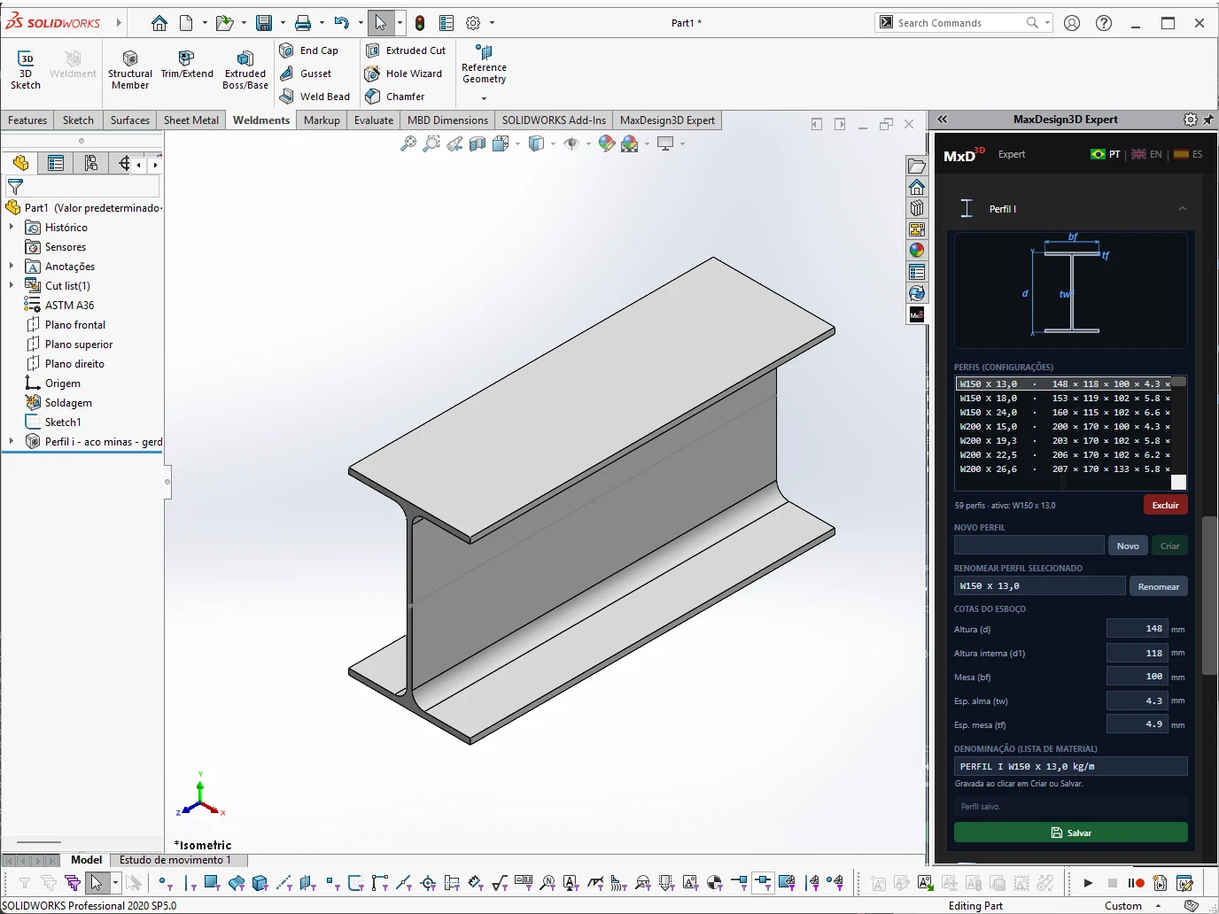Click Zoom to Fit in the view toolbar

tap(408, 143)
